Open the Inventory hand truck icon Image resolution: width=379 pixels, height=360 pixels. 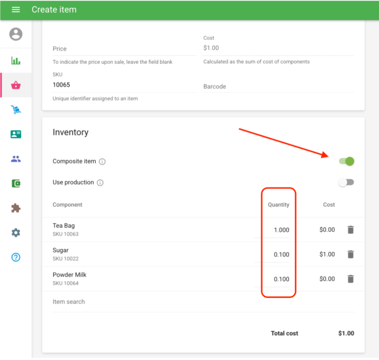click(x=16, y=110)
